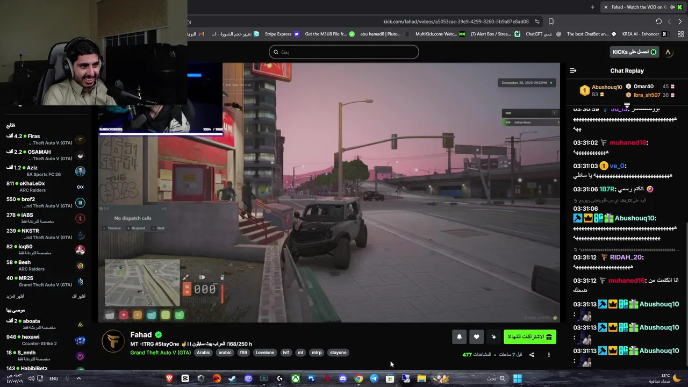Viewport: 688px width, 387px height.
Task: Click Omar40 in chat leaderboard
Action: (643, 87)
